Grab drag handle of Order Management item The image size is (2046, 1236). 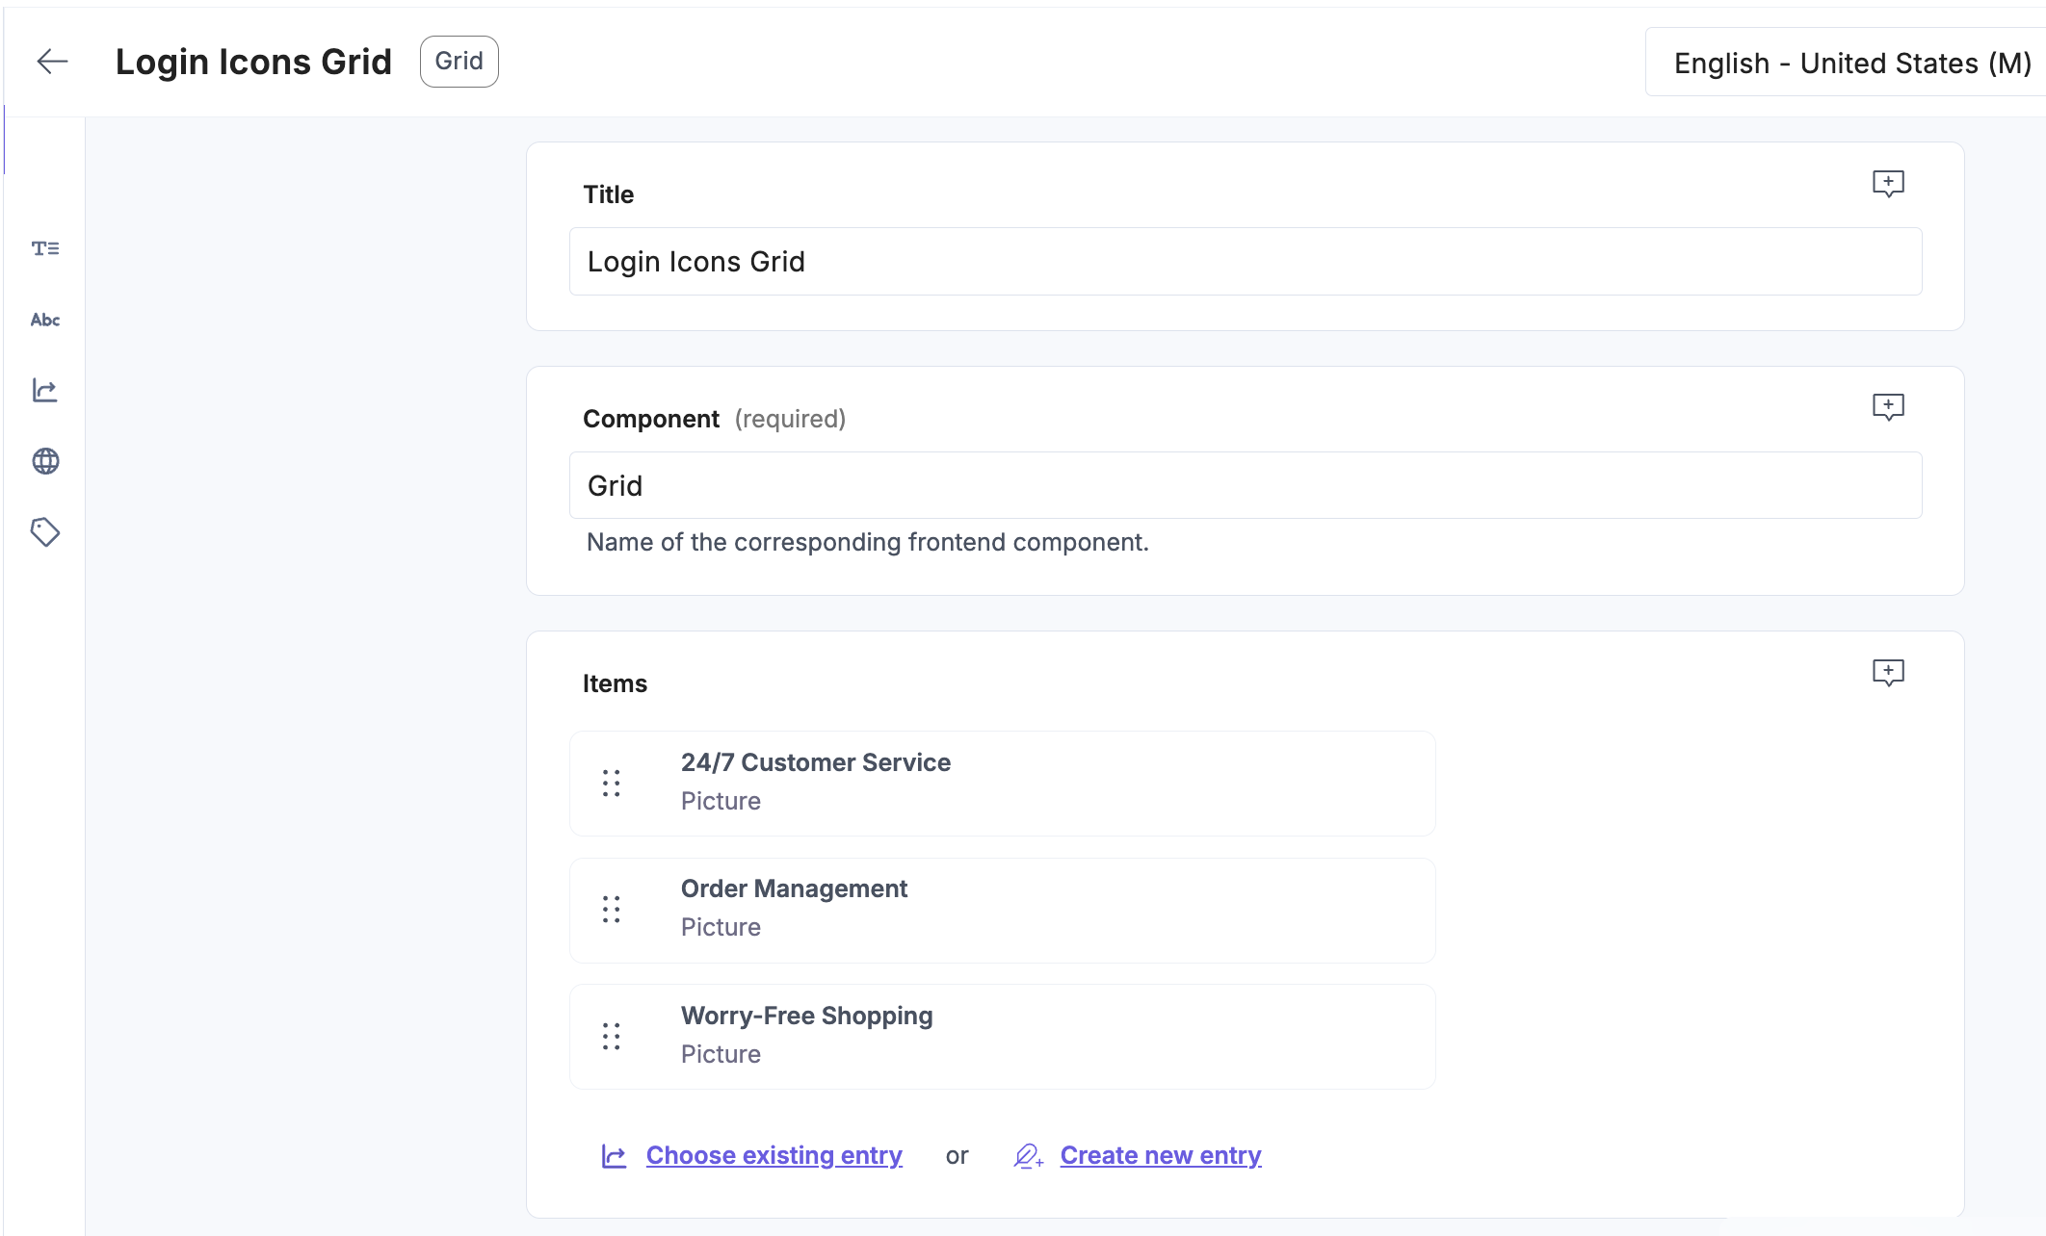click(x=612, y=910)
